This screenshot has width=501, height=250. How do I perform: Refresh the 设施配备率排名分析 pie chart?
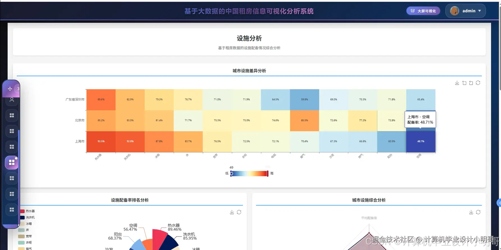click(239, 212)
